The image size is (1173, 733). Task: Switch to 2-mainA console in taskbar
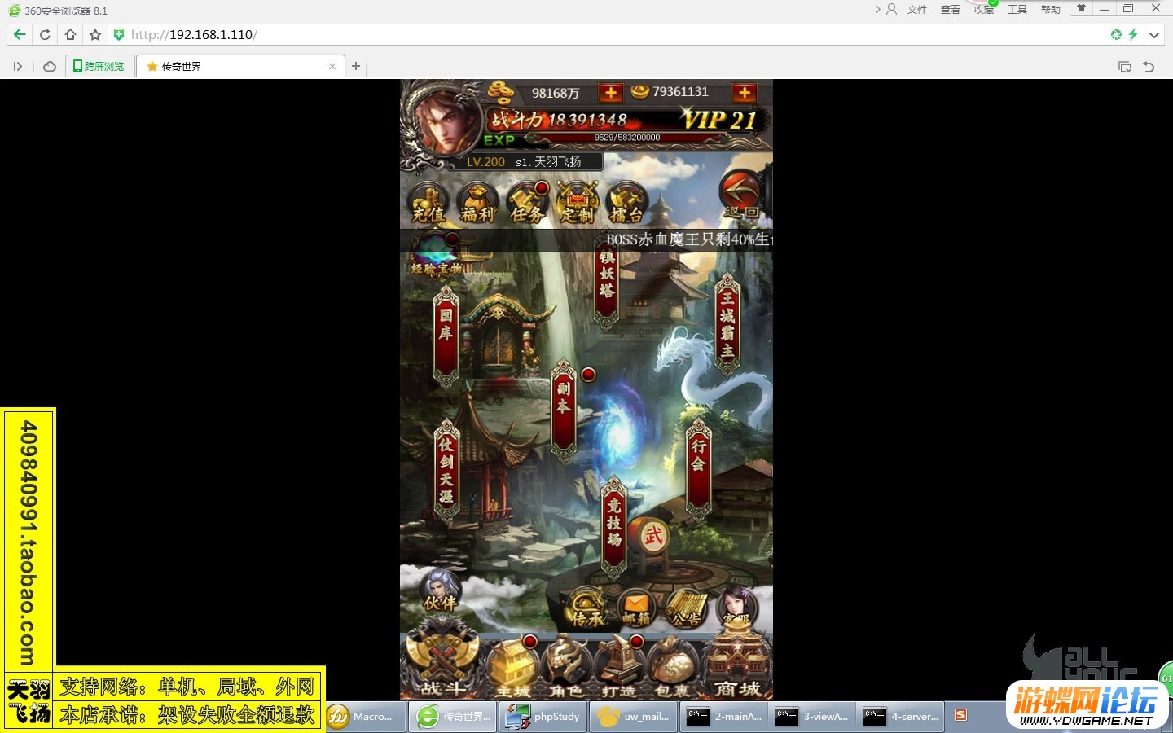pos(724,717)
